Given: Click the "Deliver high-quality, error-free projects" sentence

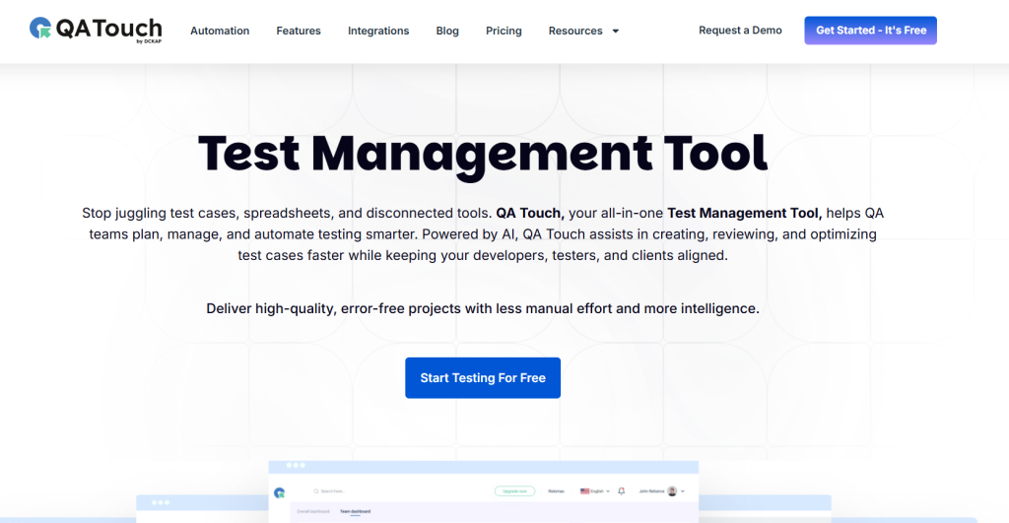Looking at the screenshot, I should coord(483,309).
